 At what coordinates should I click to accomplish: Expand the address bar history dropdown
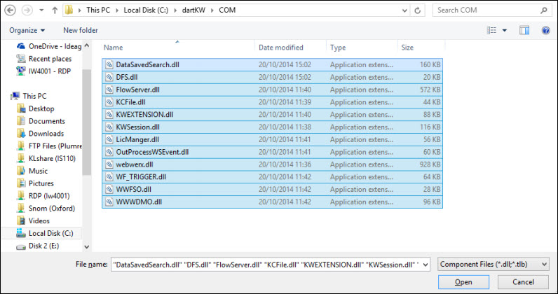pyautogui.click(x=404, y=10)
